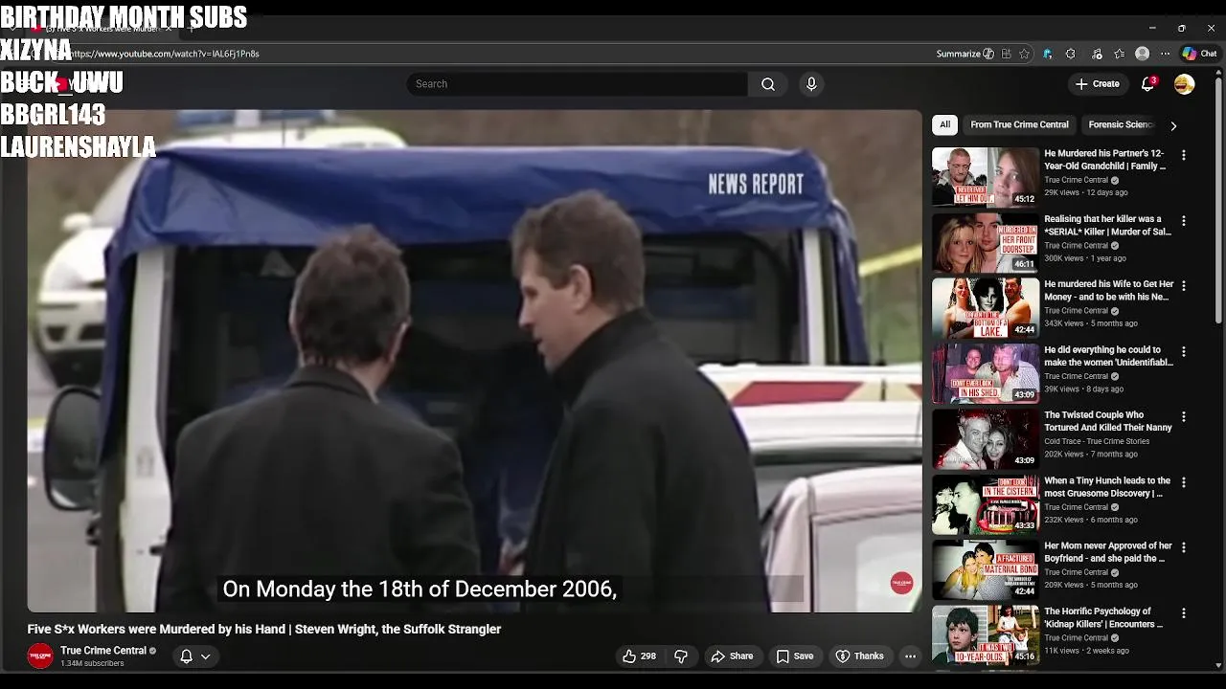Click the search magnifier button

coord(768,84)
